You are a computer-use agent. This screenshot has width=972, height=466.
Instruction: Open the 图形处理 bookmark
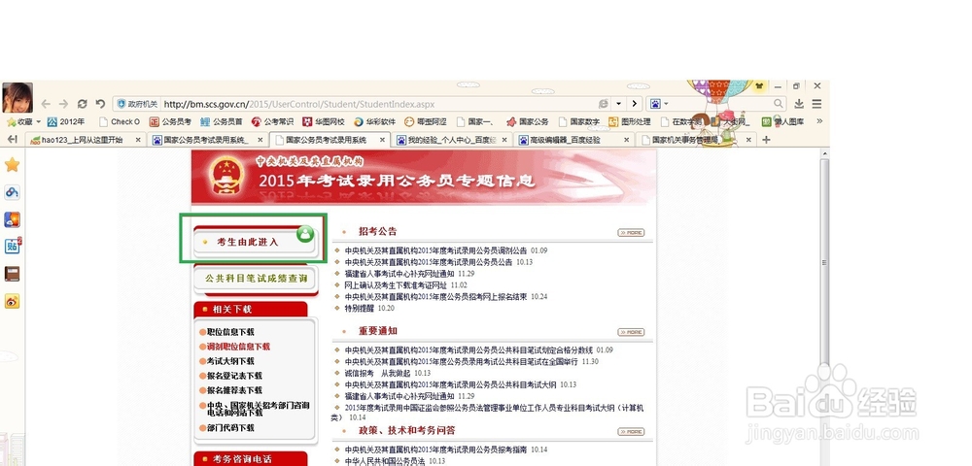pos(630,122)
